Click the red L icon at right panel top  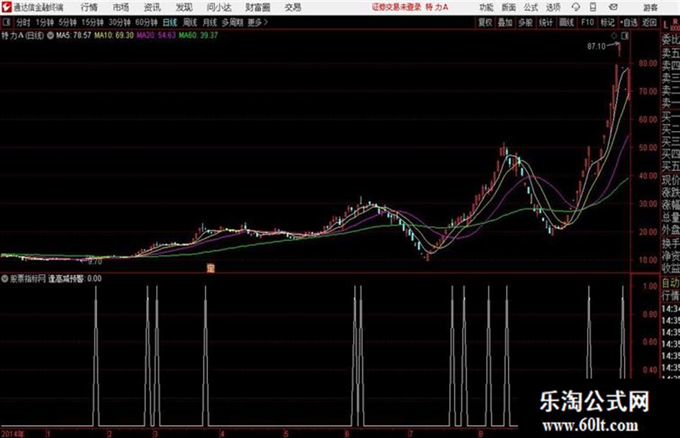point(666,25)
